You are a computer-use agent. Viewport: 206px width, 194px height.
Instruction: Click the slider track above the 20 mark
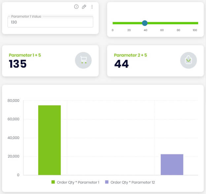[129, 23]
